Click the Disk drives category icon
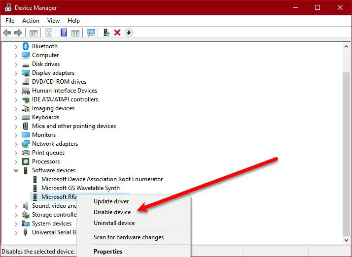This screenshot has width=352, height=257. 26,65
